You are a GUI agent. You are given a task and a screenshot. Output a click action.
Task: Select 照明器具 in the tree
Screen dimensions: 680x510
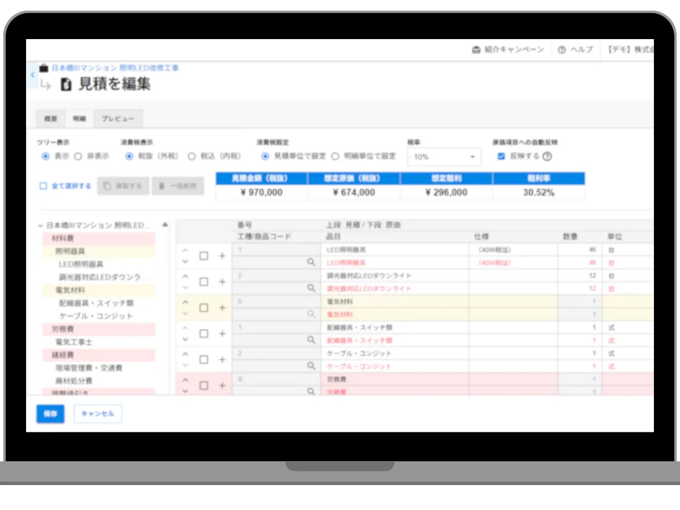98,251
